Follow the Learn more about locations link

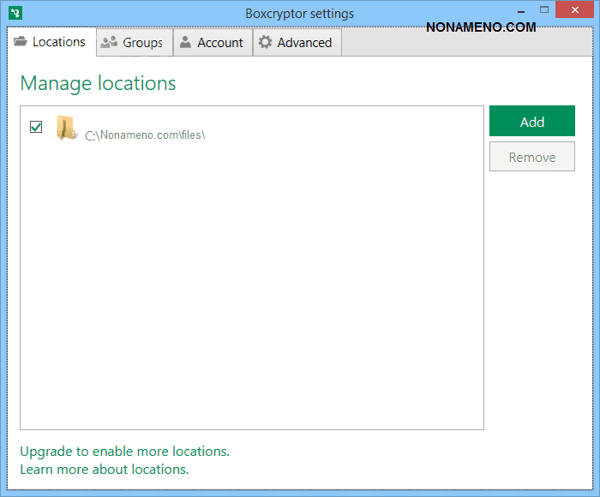click(105, 470)
